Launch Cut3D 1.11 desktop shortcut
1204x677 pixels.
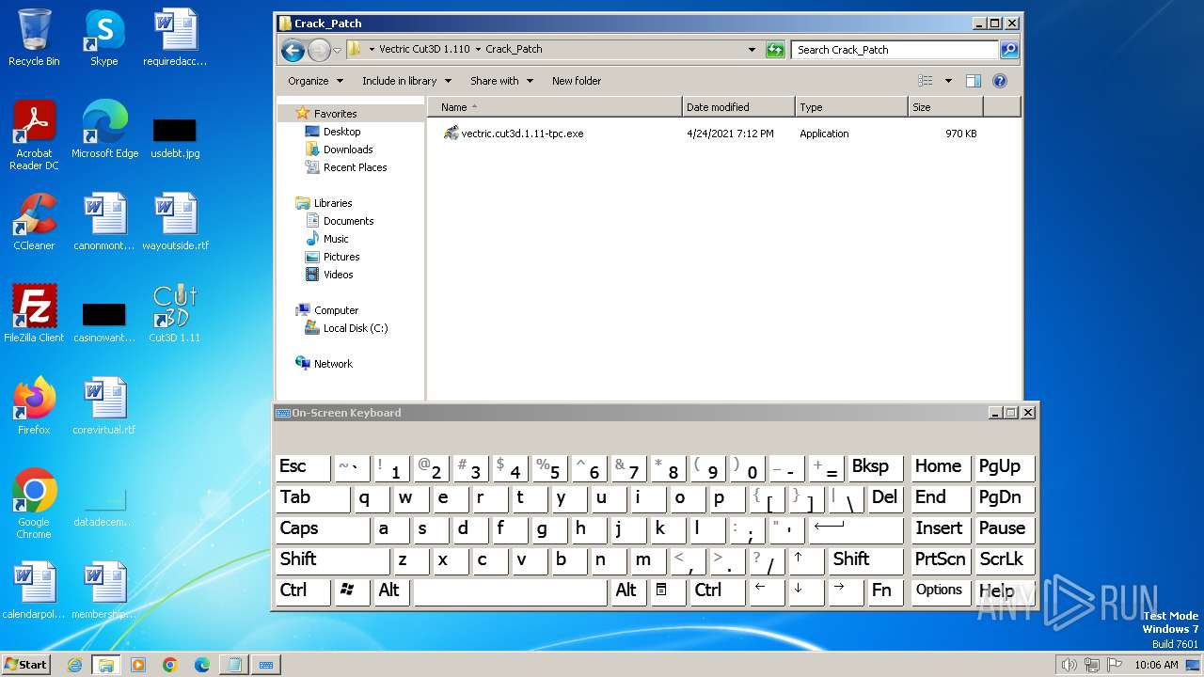tap(175, 314)
